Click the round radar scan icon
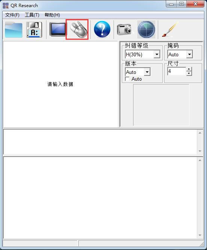Screen dimensions: 207x250 [x=146, y=29]
